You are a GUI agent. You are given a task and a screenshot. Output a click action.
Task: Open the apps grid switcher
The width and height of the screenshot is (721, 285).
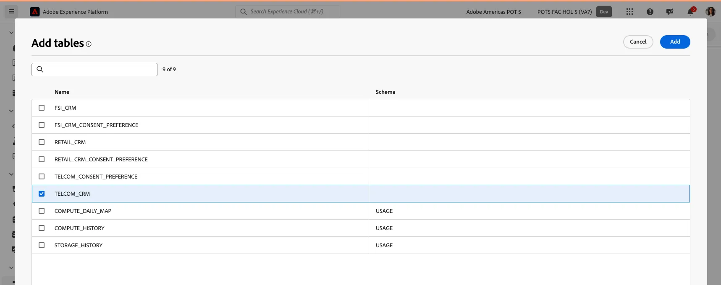tap(629, 12)
